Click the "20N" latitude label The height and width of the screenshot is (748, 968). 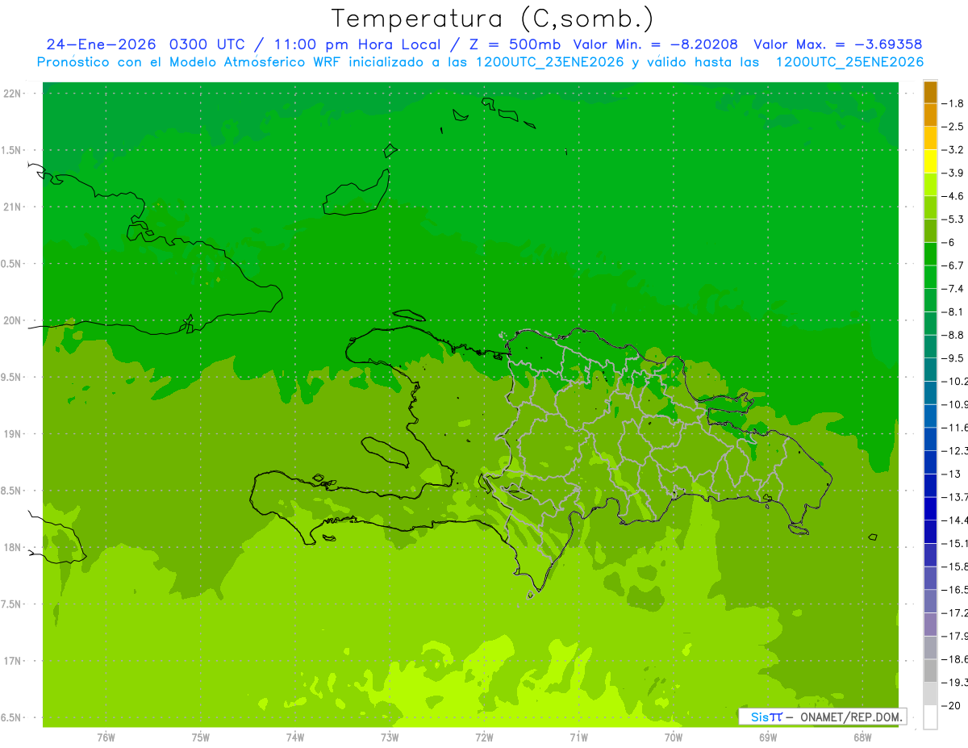12,320
